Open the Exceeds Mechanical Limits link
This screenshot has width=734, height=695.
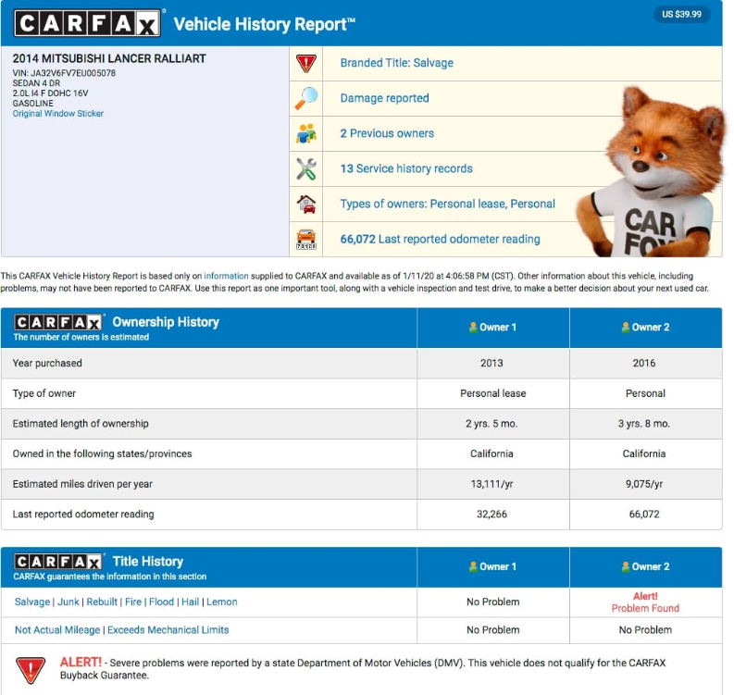point(168,629)
